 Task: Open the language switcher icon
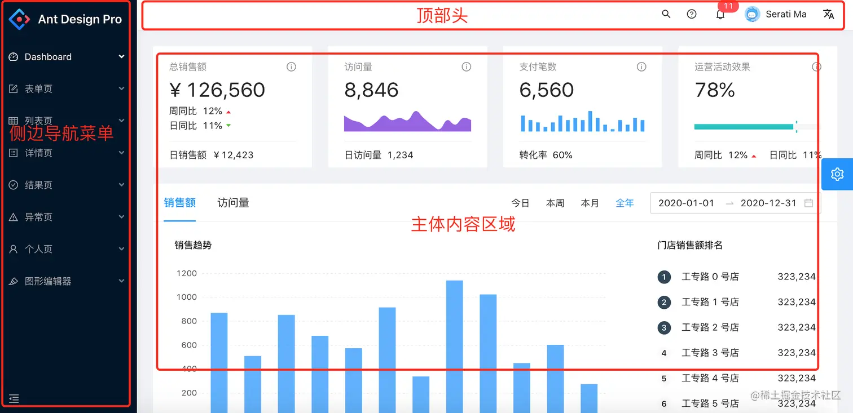coord(829,14)
